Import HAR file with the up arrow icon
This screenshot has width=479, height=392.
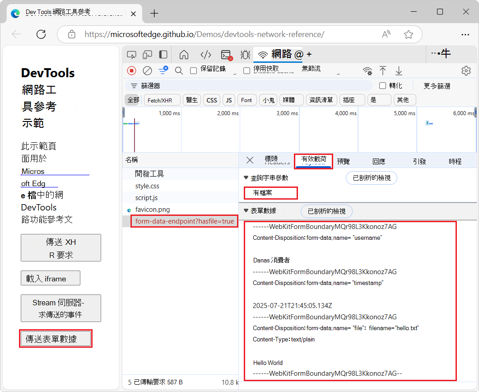tap(383, 70)
